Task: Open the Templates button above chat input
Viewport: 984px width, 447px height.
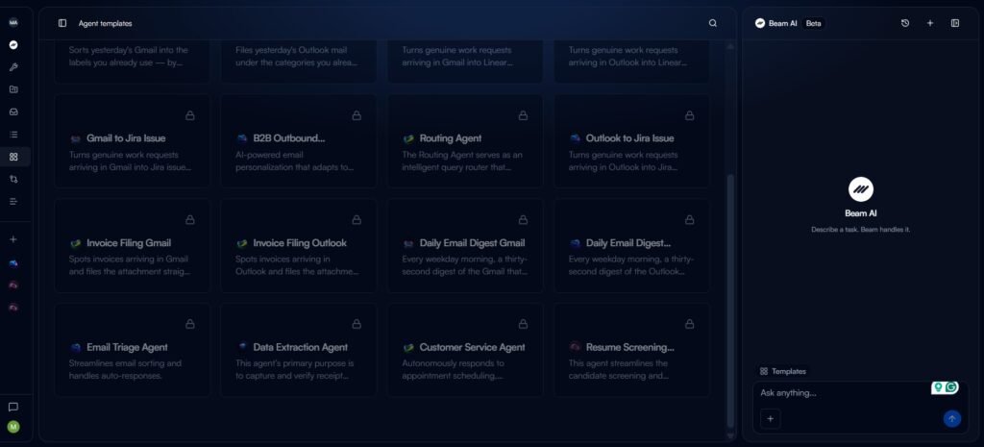Action: coord(782,371)
